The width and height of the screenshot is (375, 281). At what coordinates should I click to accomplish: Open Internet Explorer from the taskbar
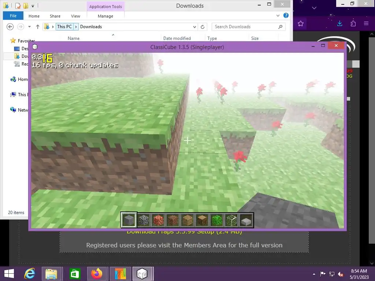click(30, 274)
